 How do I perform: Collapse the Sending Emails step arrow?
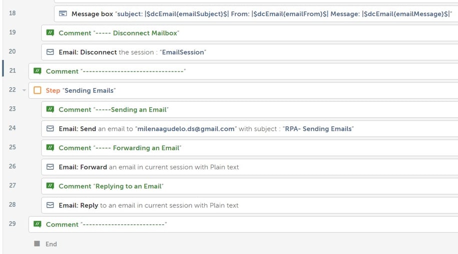[x=24, y=90]
